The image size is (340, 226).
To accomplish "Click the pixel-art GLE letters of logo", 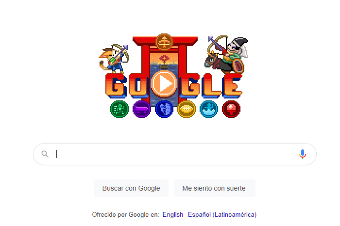I will (210, 85).
